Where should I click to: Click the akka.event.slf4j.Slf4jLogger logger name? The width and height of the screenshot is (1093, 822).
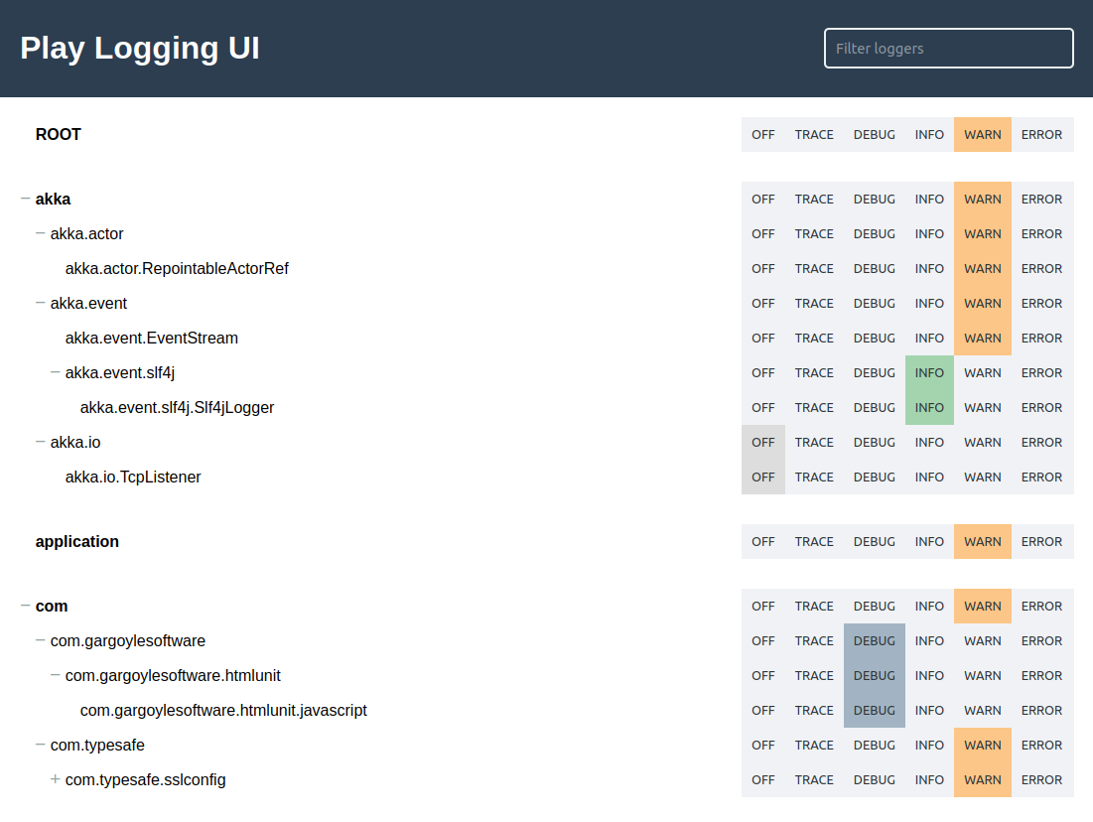click(x=177, y=408)
